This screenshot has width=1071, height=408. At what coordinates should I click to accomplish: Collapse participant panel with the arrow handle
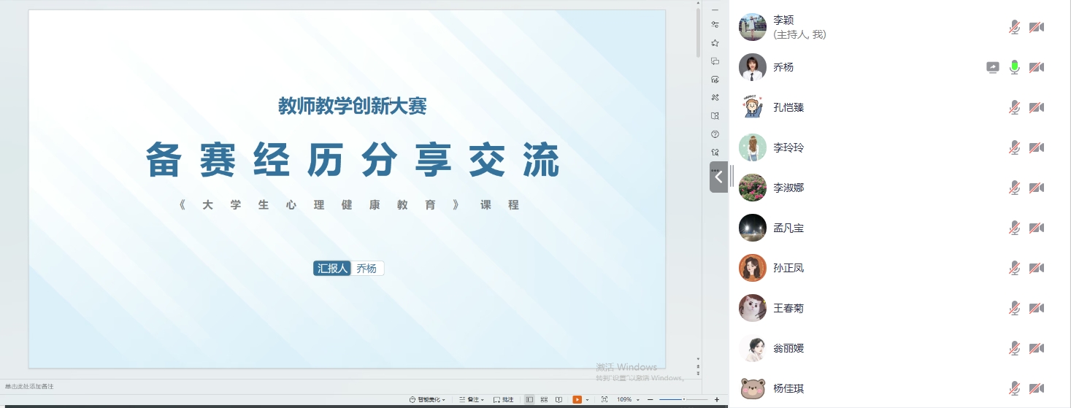718,177
